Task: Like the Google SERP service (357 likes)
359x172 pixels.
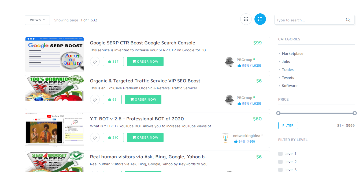Action: [x=113, y=62]
